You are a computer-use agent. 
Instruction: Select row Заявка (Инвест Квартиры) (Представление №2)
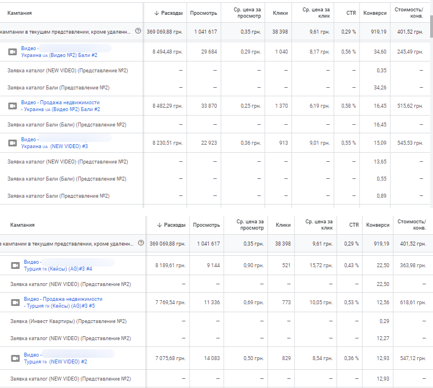pyautogui.click(x=217, y=321)
